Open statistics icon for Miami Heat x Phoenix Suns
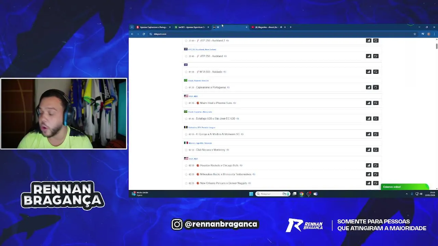This screenshot has height=246, width=438. (x=369, y=103)
